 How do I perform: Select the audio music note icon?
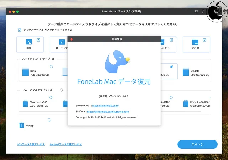click(62, 42)
